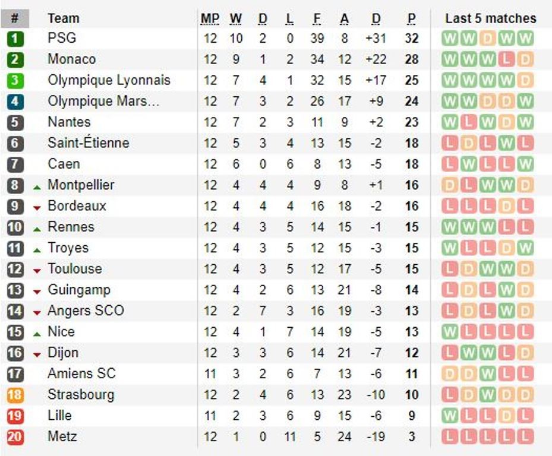
Task: Sort by the MP column header
Action: (x=210, y=19)
